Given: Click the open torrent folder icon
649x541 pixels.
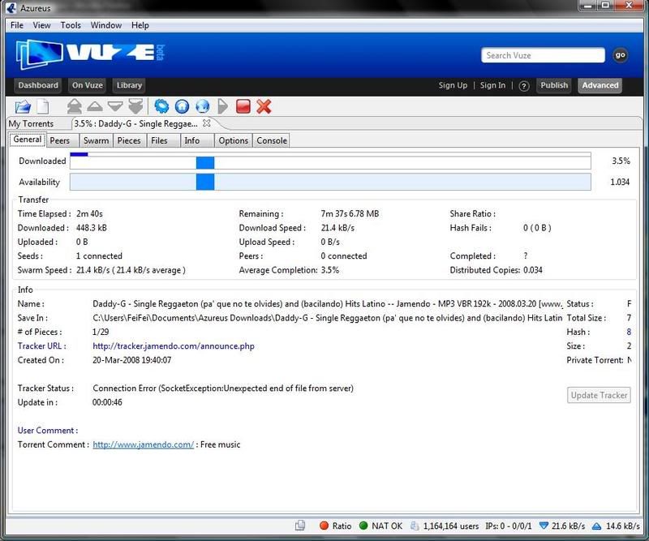Looking at the screenshot, I should pyautogui.click(x=24, y=107).
